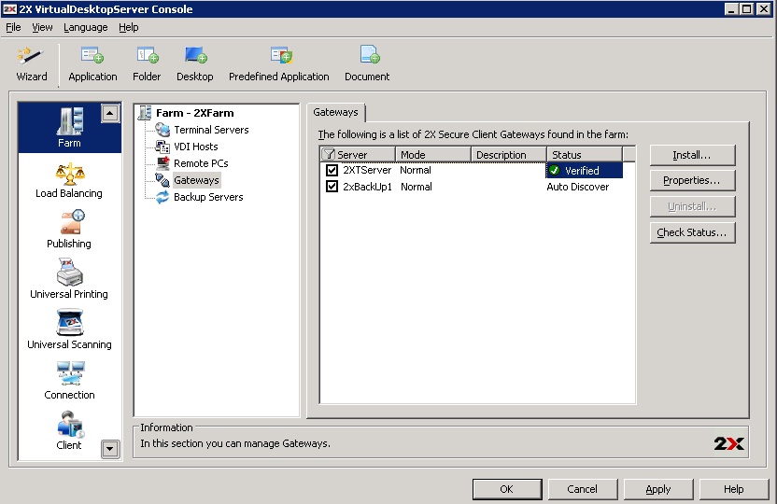
Task: Launch the Wizard tool
Action: click(31, 64)
